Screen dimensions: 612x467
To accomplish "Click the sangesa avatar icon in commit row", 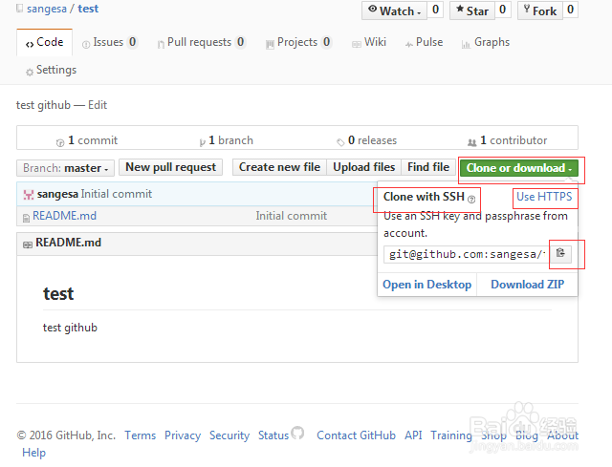I will (x=28, y=195).
